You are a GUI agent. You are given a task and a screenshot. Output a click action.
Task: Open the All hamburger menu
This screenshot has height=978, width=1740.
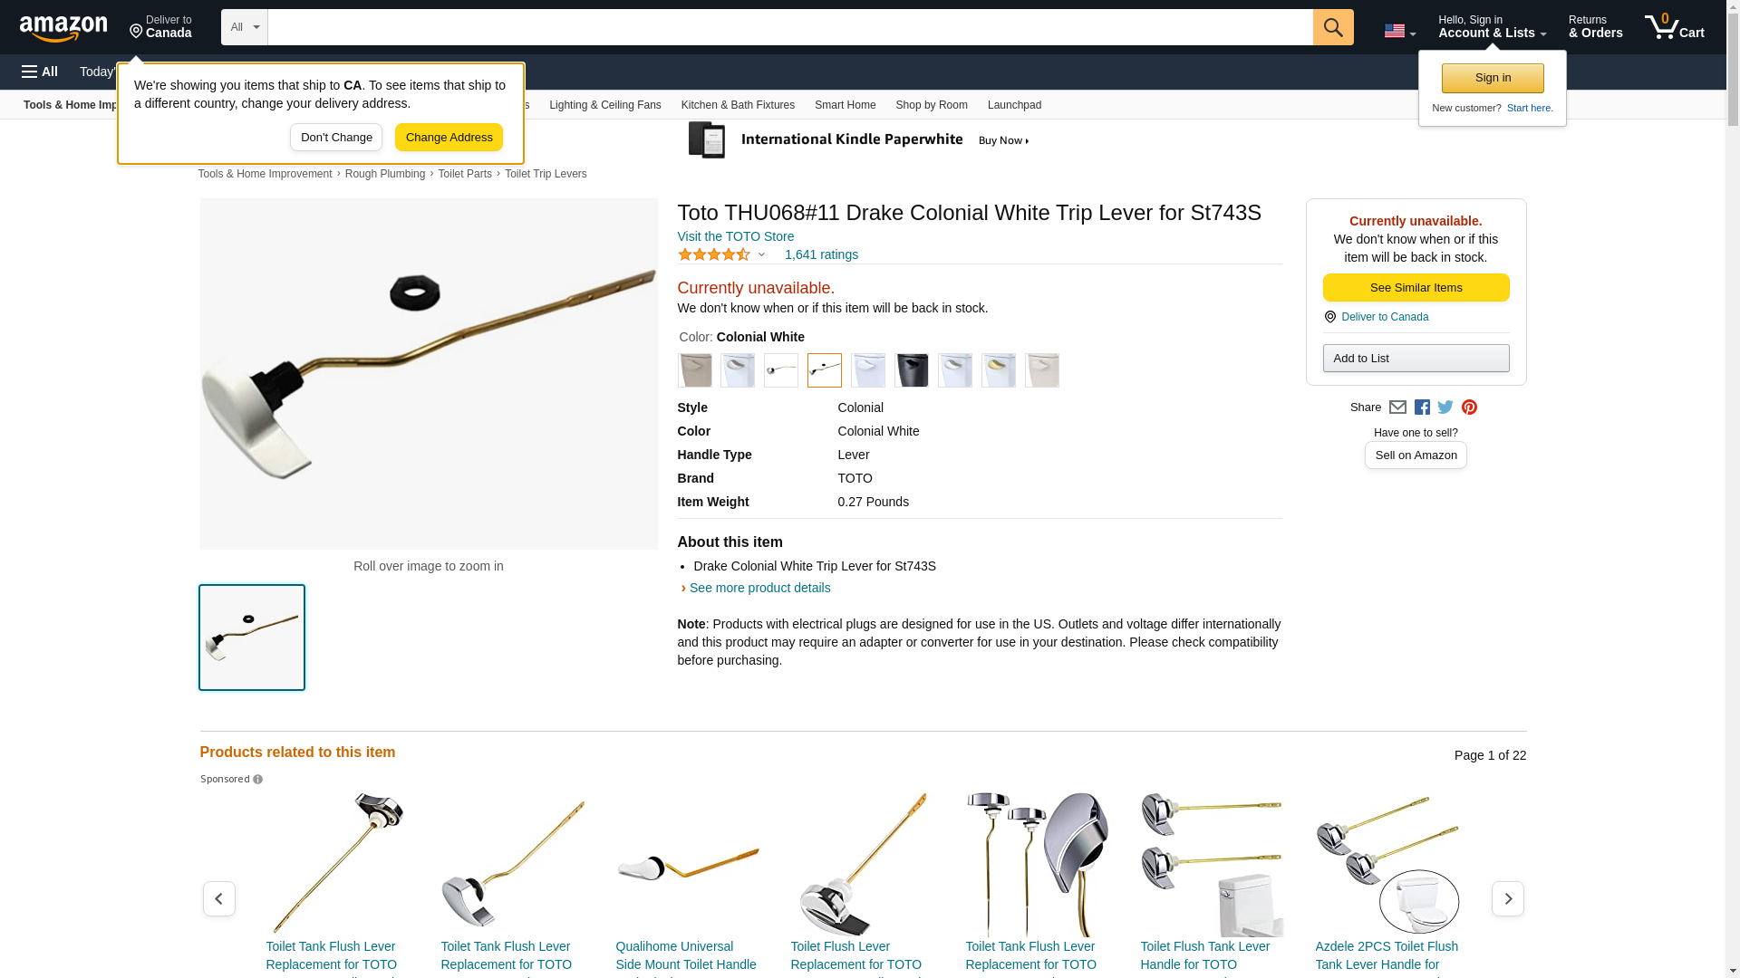point(40,72)
